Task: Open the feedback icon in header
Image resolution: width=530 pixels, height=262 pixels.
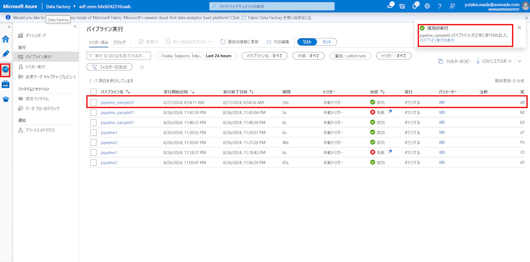Action: click(452, 6)
